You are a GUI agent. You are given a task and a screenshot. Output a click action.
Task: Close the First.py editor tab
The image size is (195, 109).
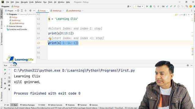coord(47,11)
